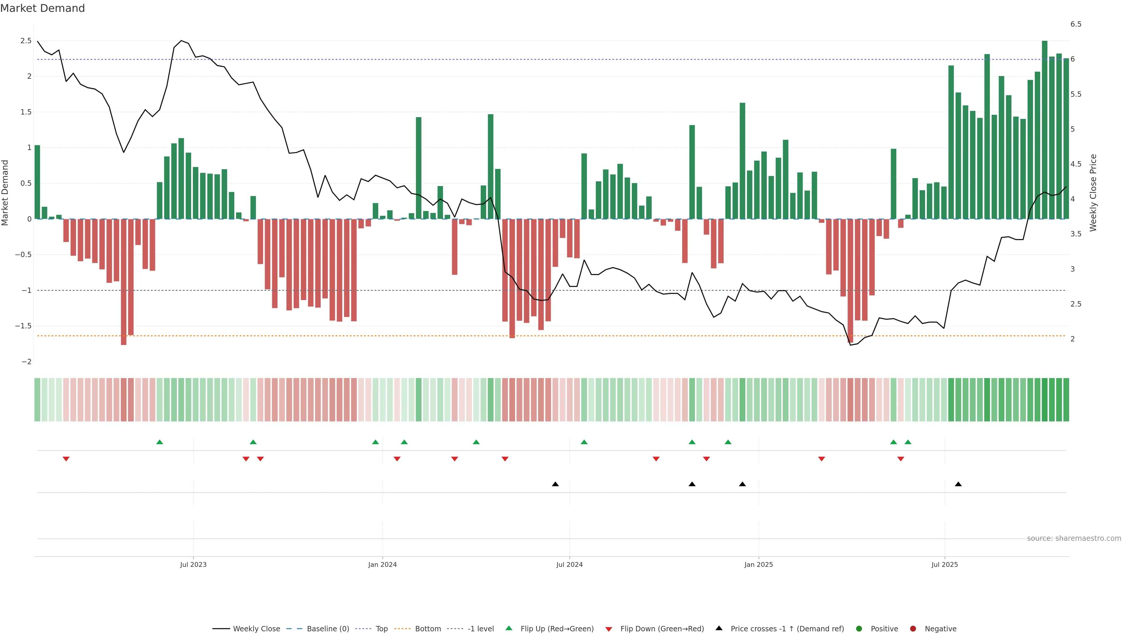Viewport: 1136px width, 639px height.
Task: Click the green Positive legend dot
Action: tap(859, 628)
